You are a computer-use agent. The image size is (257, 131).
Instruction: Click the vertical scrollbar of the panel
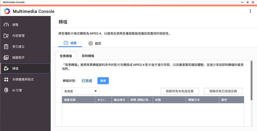(x=251, y=80)
